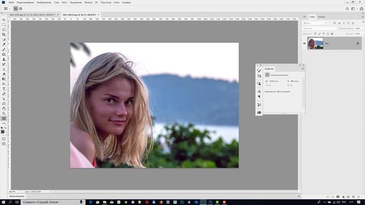Select the Horizontal Type tool
The height and width of the screenshot is (205, 365).
tap(4, 89)
